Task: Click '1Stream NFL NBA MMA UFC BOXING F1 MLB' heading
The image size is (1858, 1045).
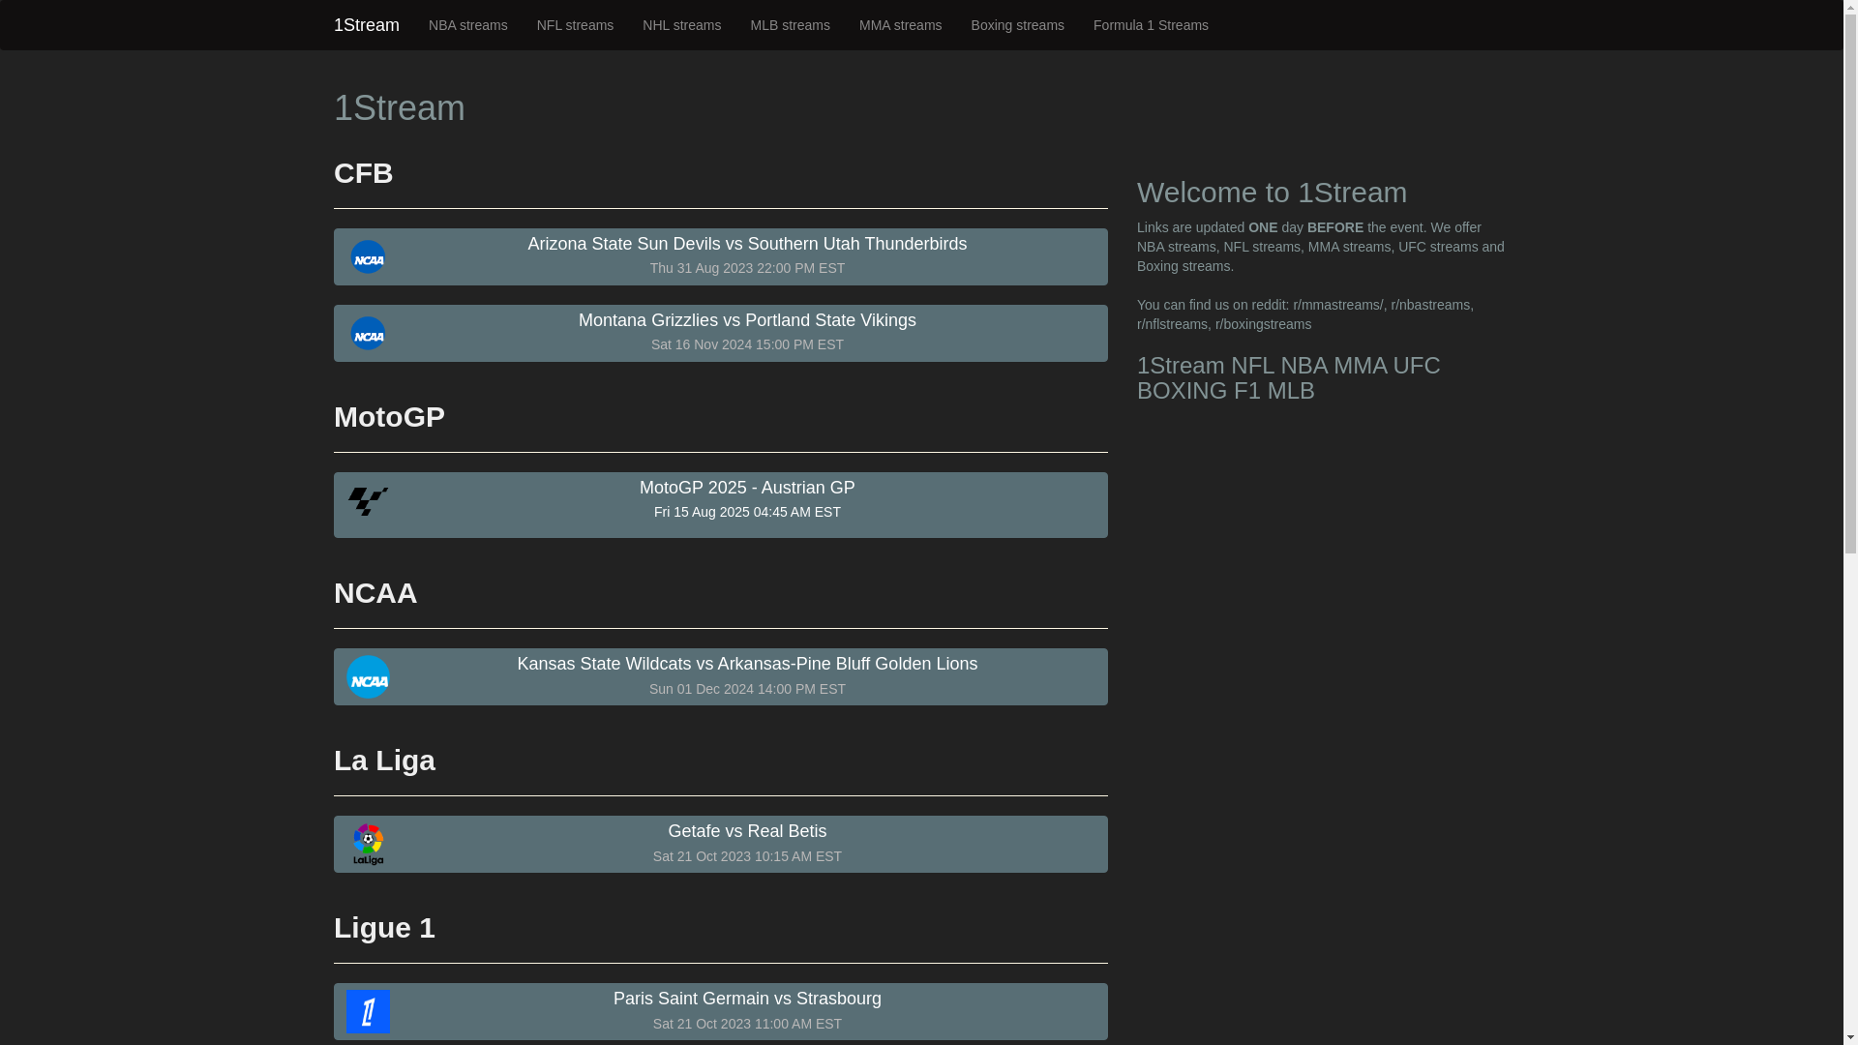Action: point(1288,378)
